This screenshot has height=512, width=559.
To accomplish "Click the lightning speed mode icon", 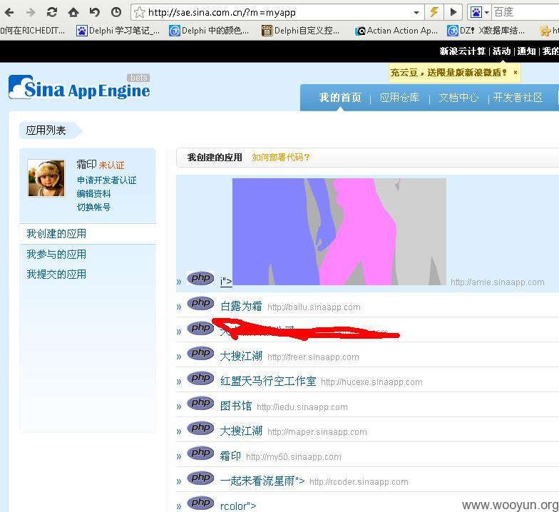I will (x=434, y=12).
